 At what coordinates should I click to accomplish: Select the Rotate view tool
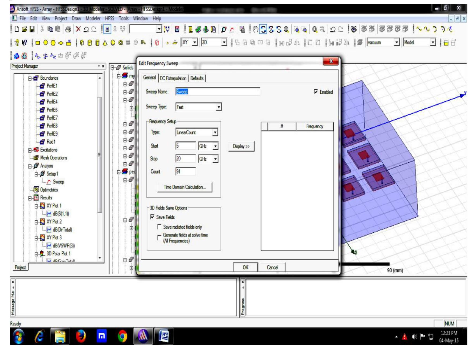(x=263, y=29)
